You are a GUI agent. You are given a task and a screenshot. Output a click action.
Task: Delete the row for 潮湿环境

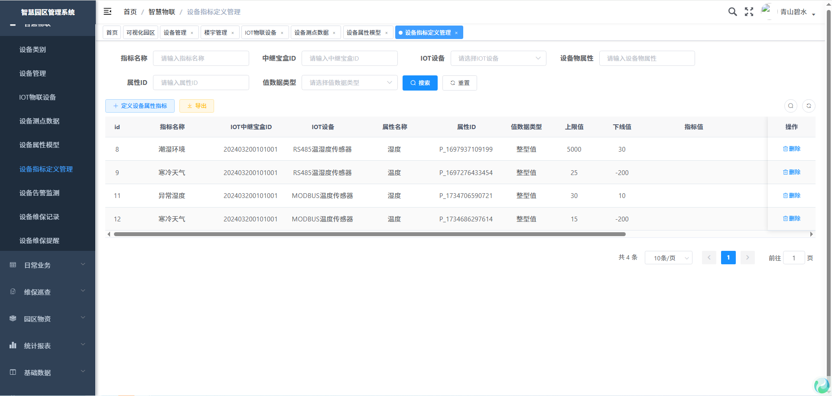coord(791,149)
